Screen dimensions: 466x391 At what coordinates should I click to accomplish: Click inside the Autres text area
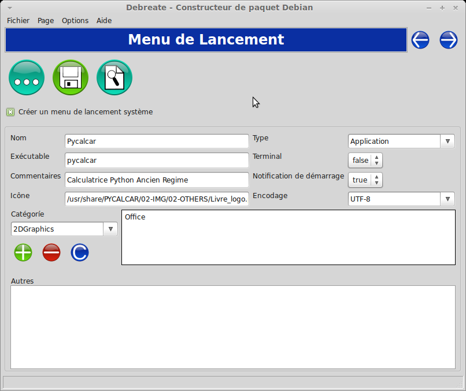click(x=232, y=326)
